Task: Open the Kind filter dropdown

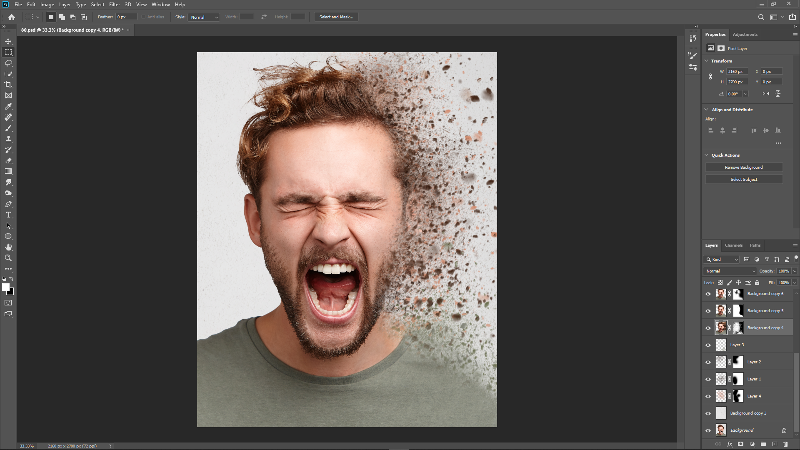Action: point(721,259)
